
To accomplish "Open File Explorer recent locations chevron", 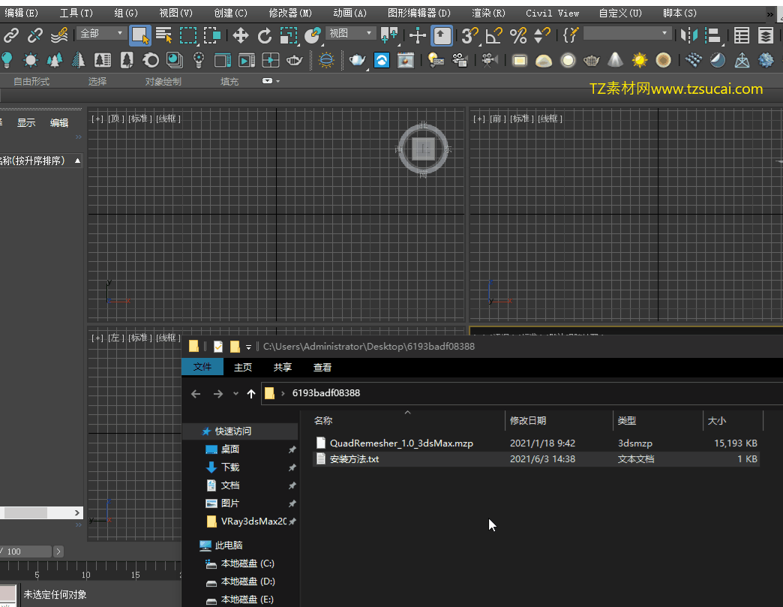I will (235, 394).
